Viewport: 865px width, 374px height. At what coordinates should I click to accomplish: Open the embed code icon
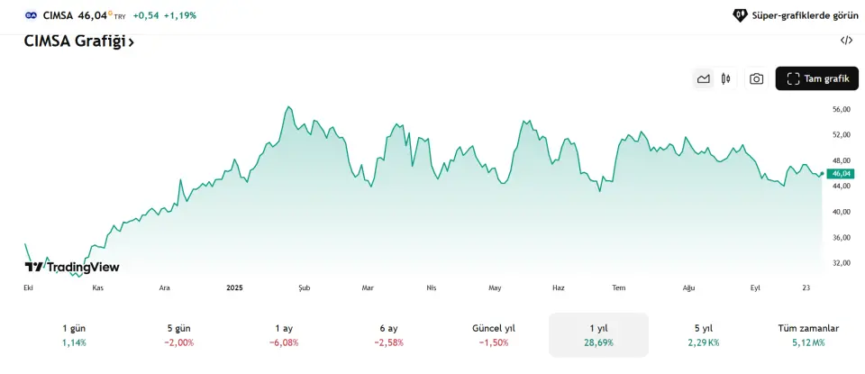[x=846, y=41]
